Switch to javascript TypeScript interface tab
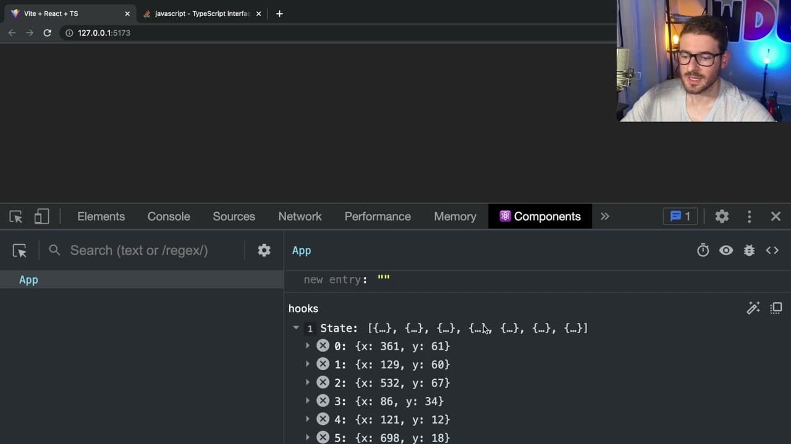The image size is (791, 444). (x=202, y=14)
